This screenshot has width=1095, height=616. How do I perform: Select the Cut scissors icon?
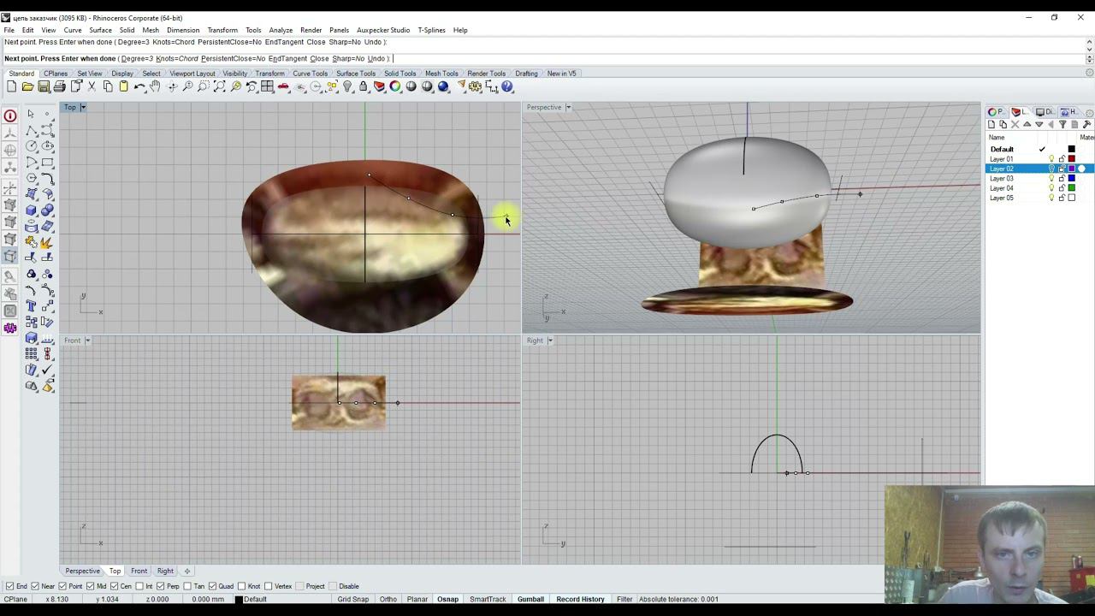point(92,86)
